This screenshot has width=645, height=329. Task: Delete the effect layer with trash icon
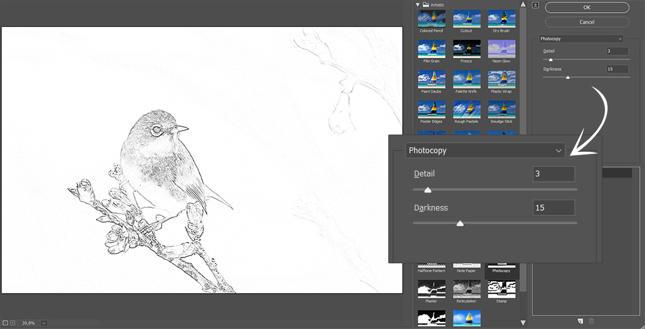[x=591, y=321]
